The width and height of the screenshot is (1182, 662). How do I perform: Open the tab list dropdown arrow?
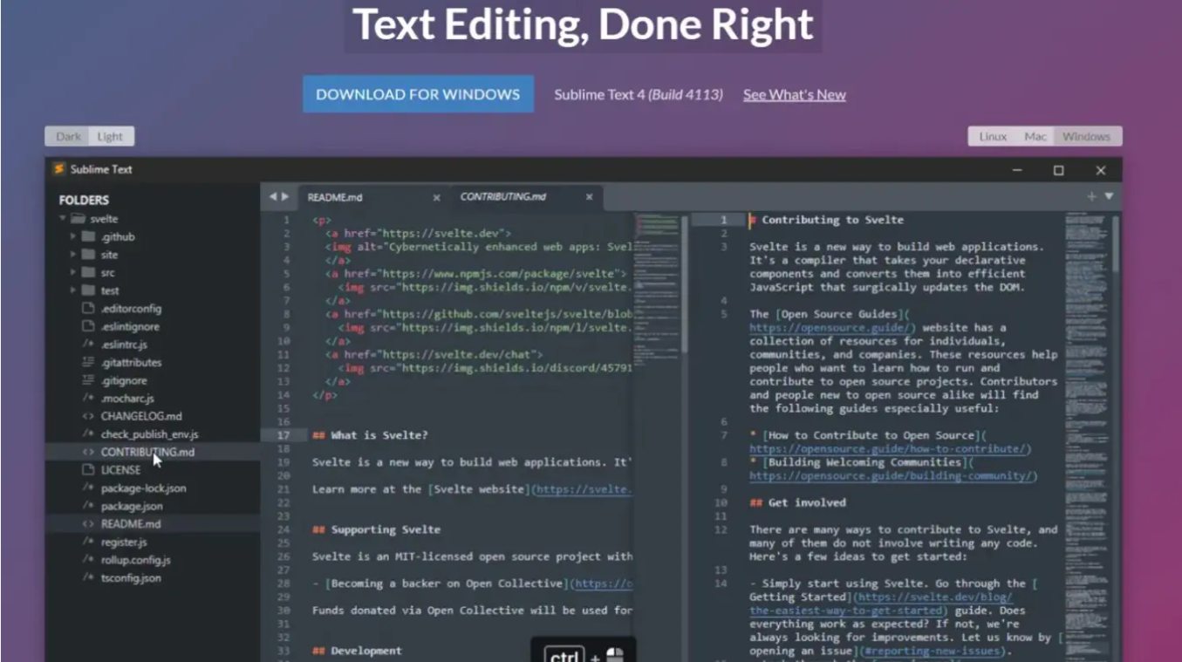(x=1109, y=197)
